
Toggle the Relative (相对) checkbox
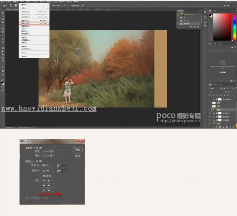(x=40, y=176)
